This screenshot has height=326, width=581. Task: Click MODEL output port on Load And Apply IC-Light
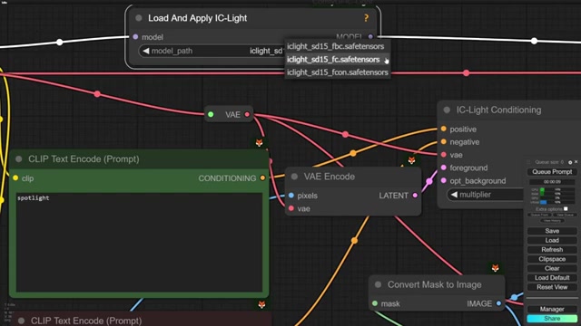[370, 36]
